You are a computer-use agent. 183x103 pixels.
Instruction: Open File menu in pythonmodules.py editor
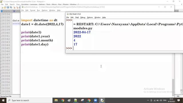22,10
